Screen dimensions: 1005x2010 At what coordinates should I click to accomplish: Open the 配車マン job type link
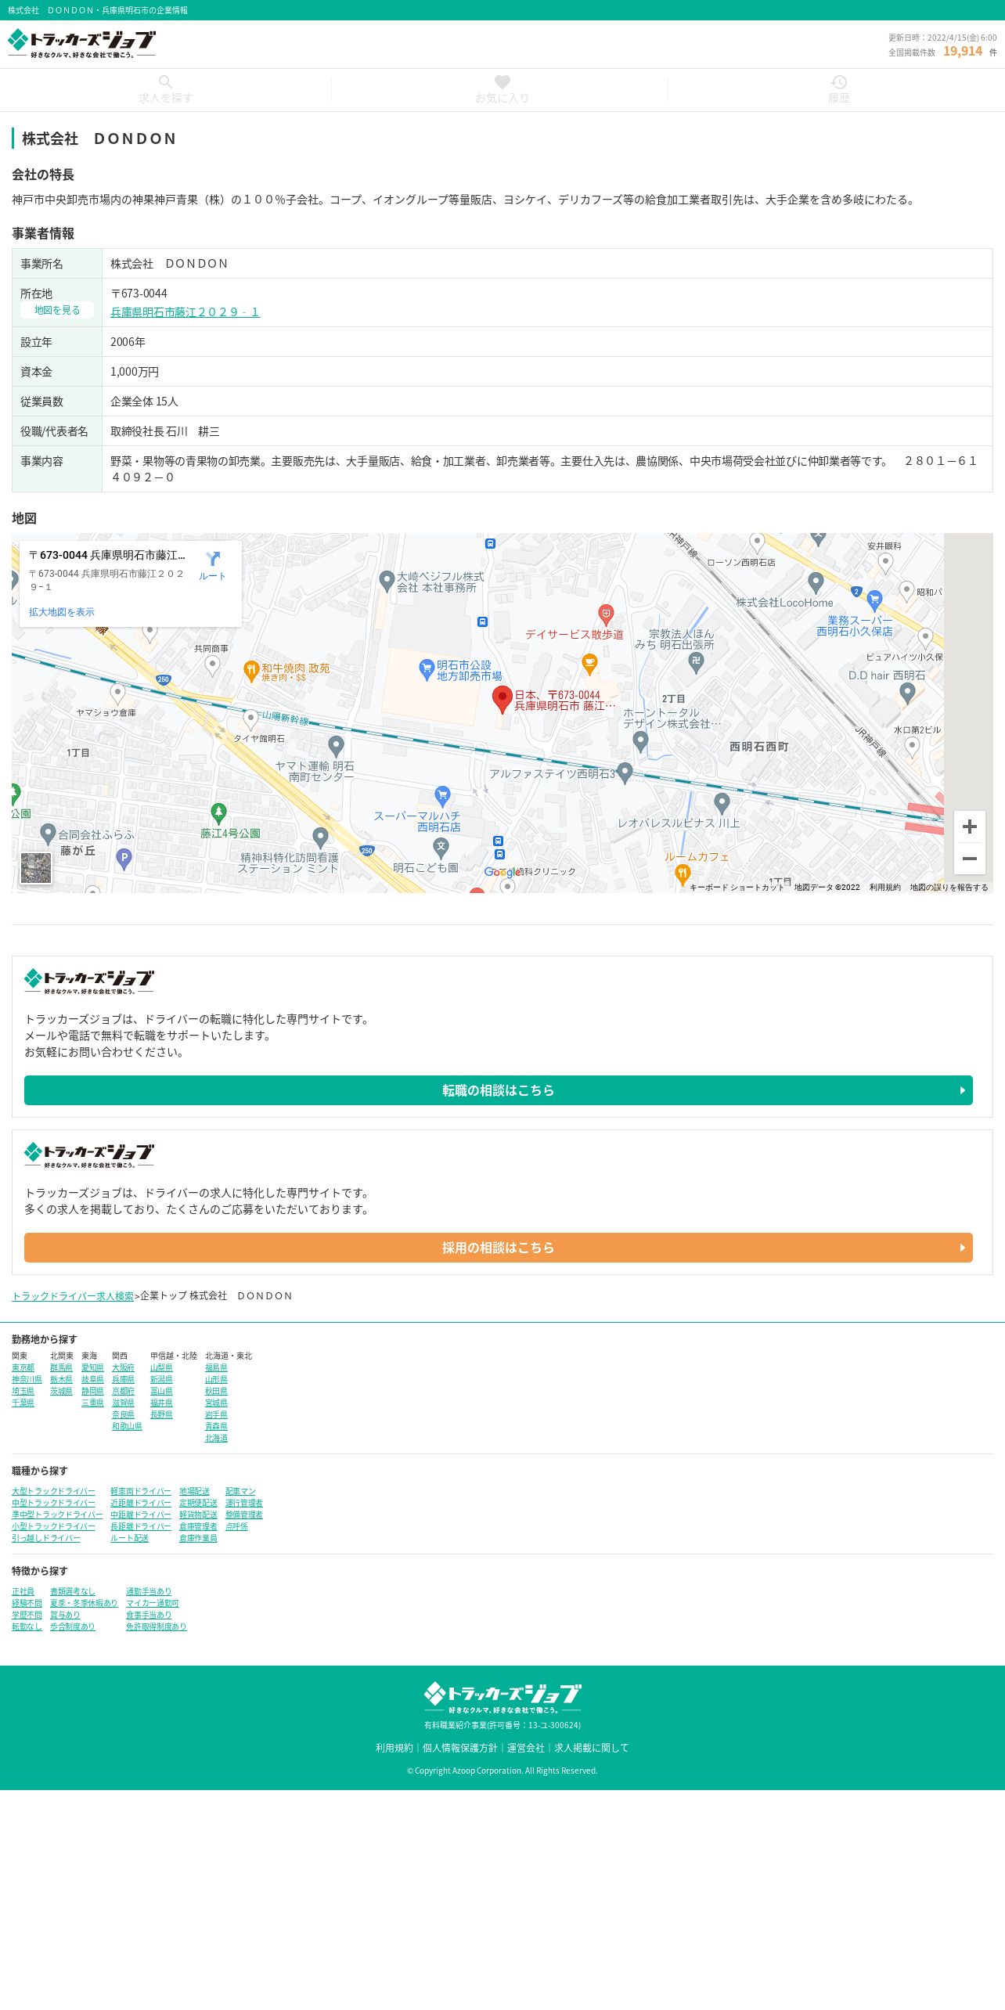coord(240,1492)
